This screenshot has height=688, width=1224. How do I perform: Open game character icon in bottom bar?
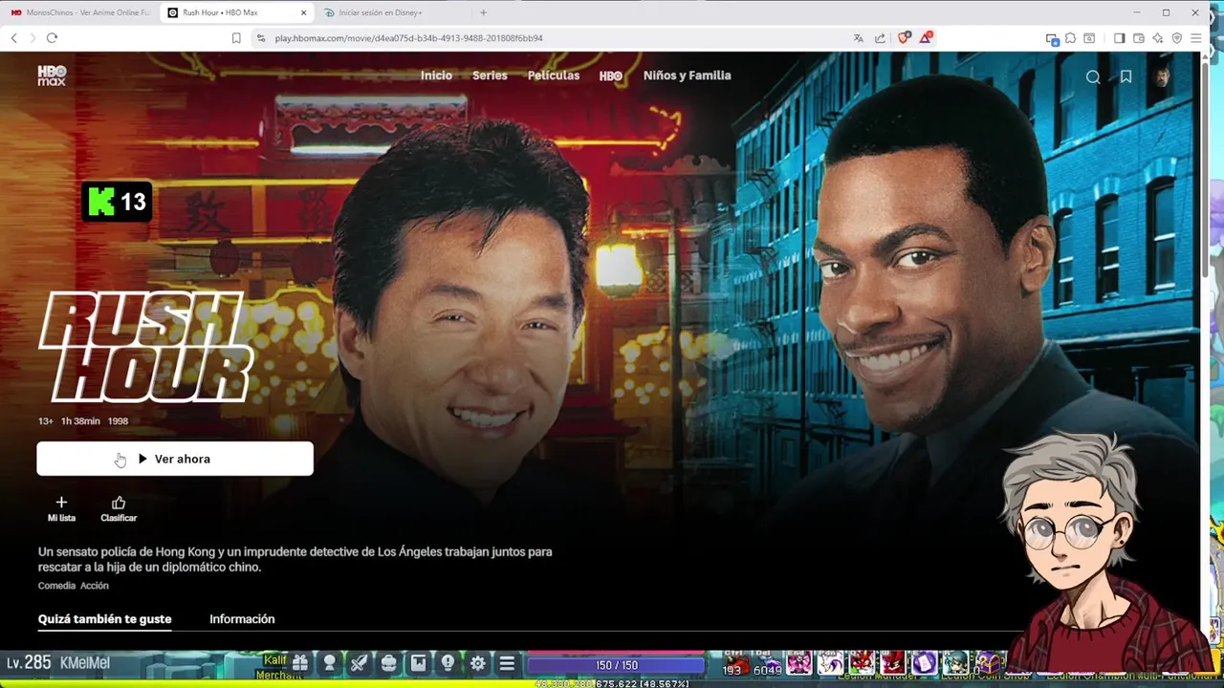pyautogui.click(x=329, y=663)
